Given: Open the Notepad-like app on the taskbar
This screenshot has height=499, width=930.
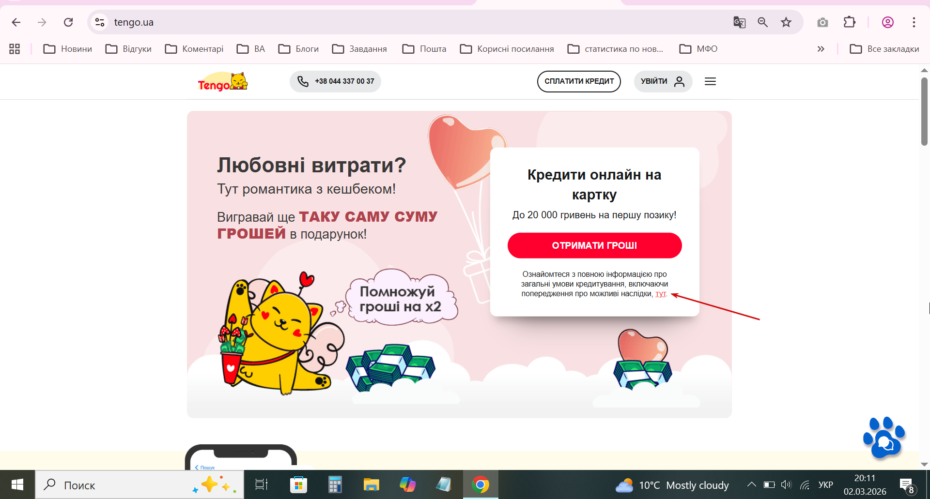Looking at the screenshot, I should pyautogui.click(x=444, y=484).
